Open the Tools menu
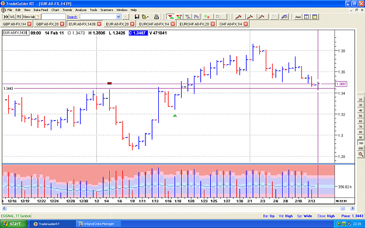This screenshot has width=365, height=228. pyautogui.click(x=93, y=10)
